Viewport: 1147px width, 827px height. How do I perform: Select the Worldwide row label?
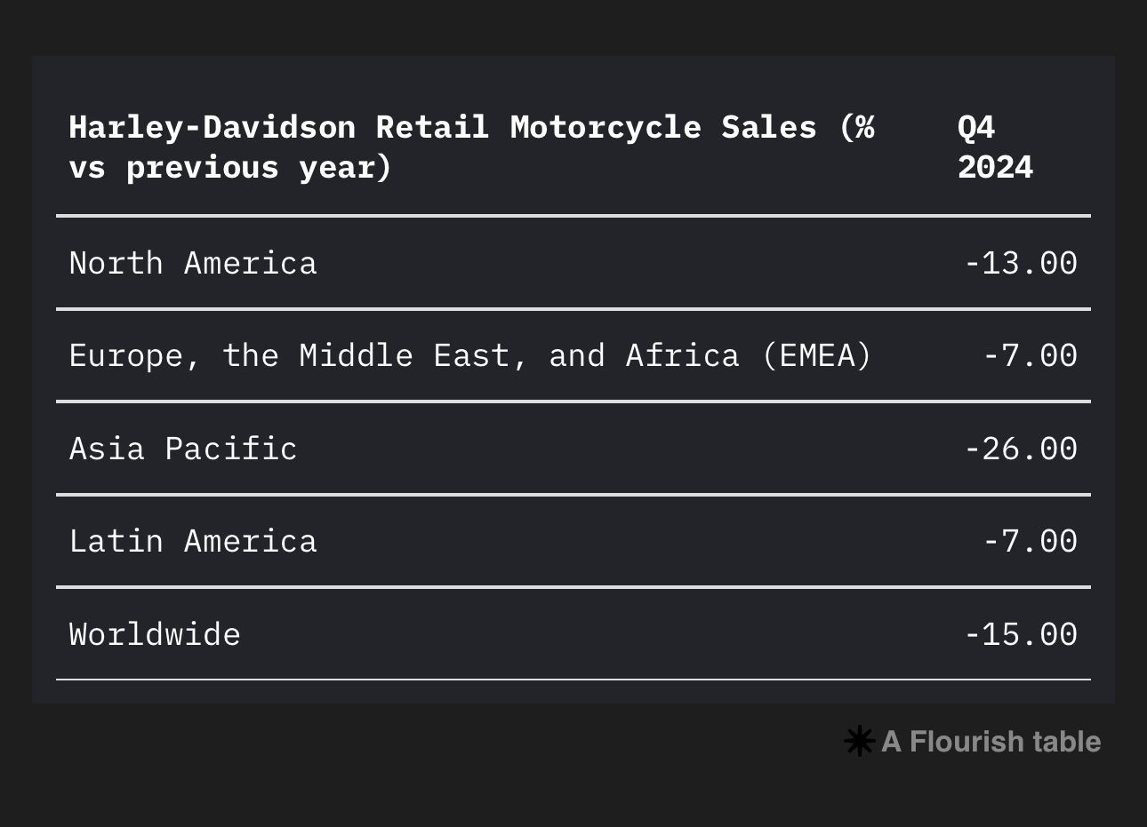(x=155, y=635)
